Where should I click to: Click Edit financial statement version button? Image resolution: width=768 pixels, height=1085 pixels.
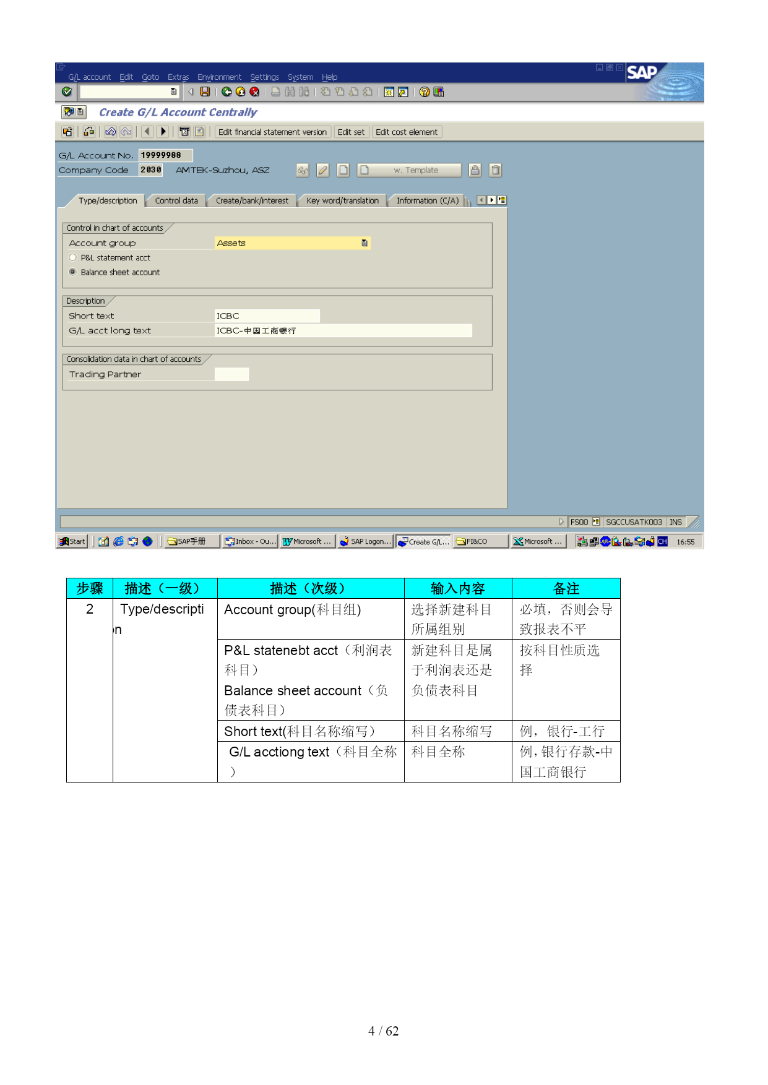(272, 132)
